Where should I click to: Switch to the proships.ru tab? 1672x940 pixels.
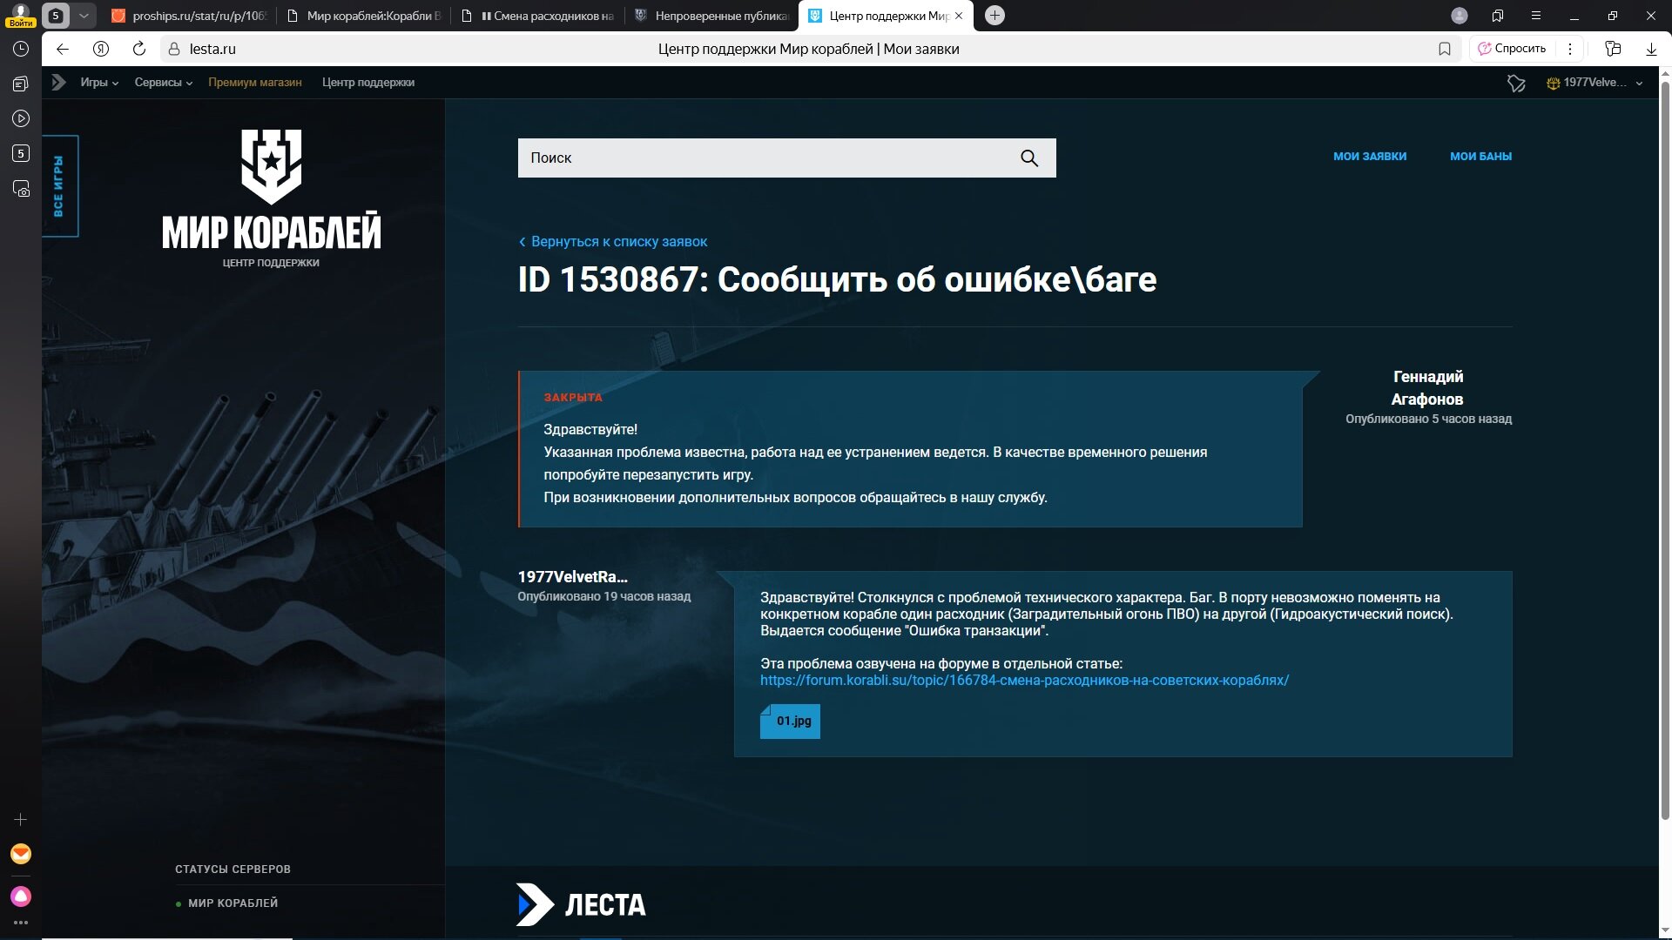pyautogui.click(x=190, y=16)
